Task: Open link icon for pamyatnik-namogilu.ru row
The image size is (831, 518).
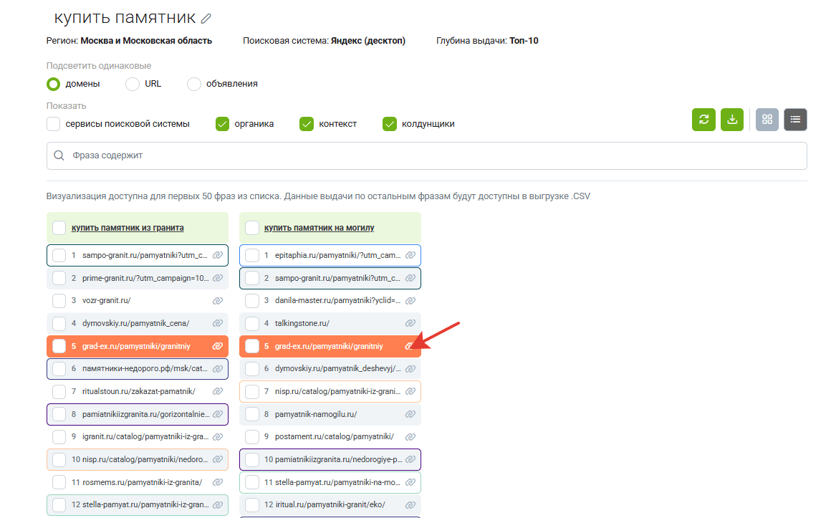Action: pyautogui.click(x=410, y=414)
